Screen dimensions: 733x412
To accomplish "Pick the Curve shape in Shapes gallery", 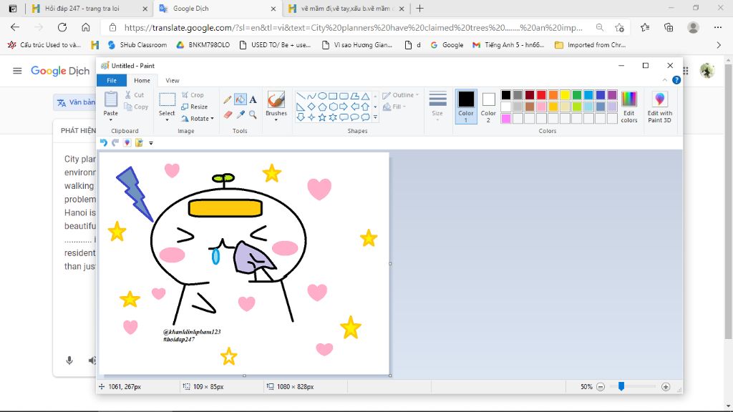I will [311, 97].
